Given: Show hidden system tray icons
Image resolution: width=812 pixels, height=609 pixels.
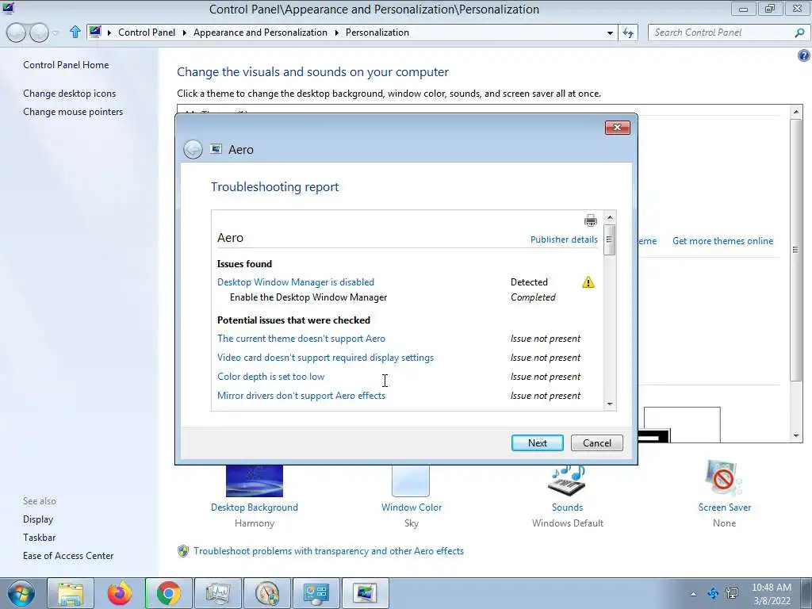Looking at the screenshot, I should (693, 594).
